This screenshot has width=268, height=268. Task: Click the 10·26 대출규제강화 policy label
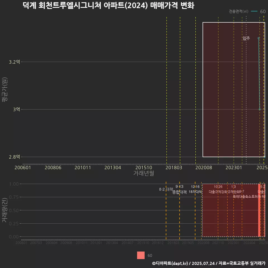[x=218, y=189]
